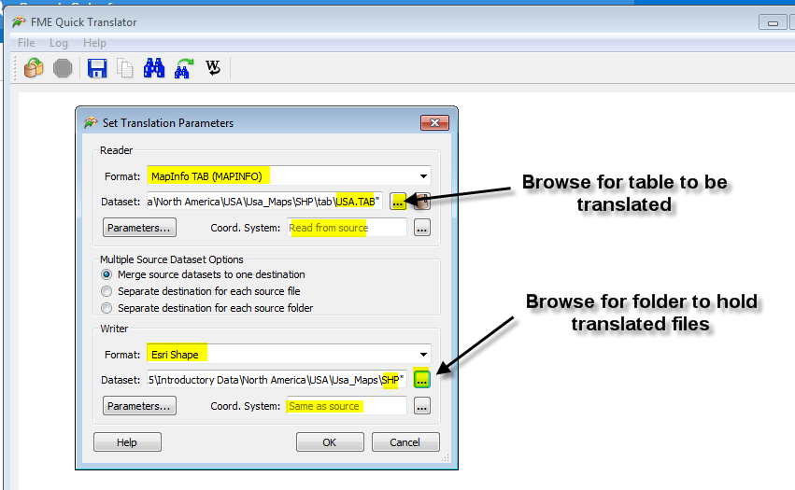Screen dimensions: 795x490
Task: Click the Find Next binoculars icon
Action: (183, 67)
